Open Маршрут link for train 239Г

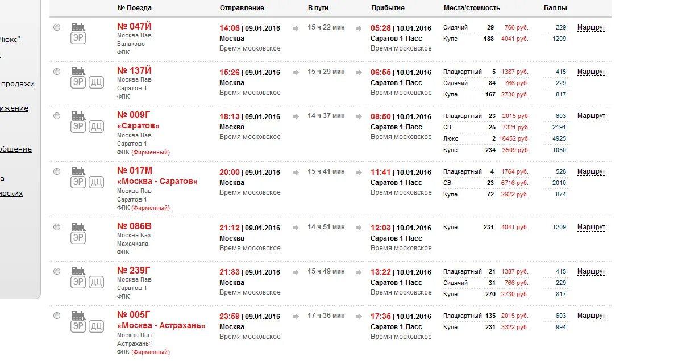click(x=591, y=271)
